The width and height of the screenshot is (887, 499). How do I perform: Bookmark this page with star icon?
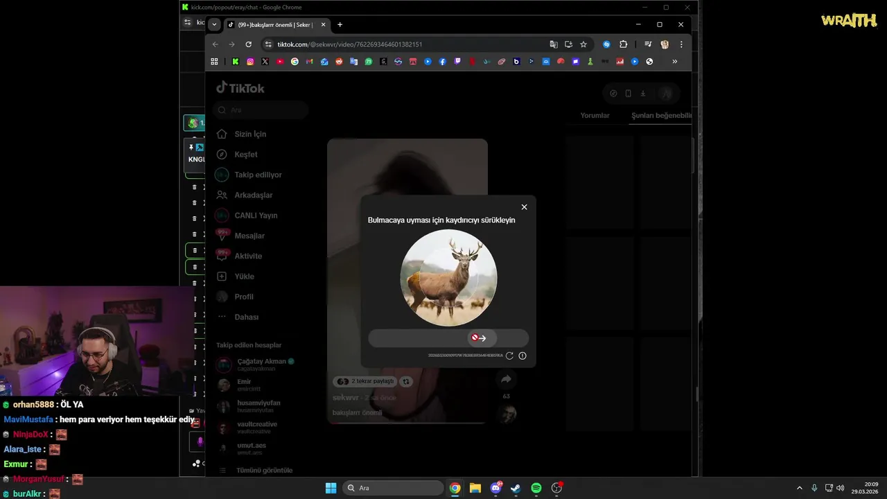click(583, 44)
